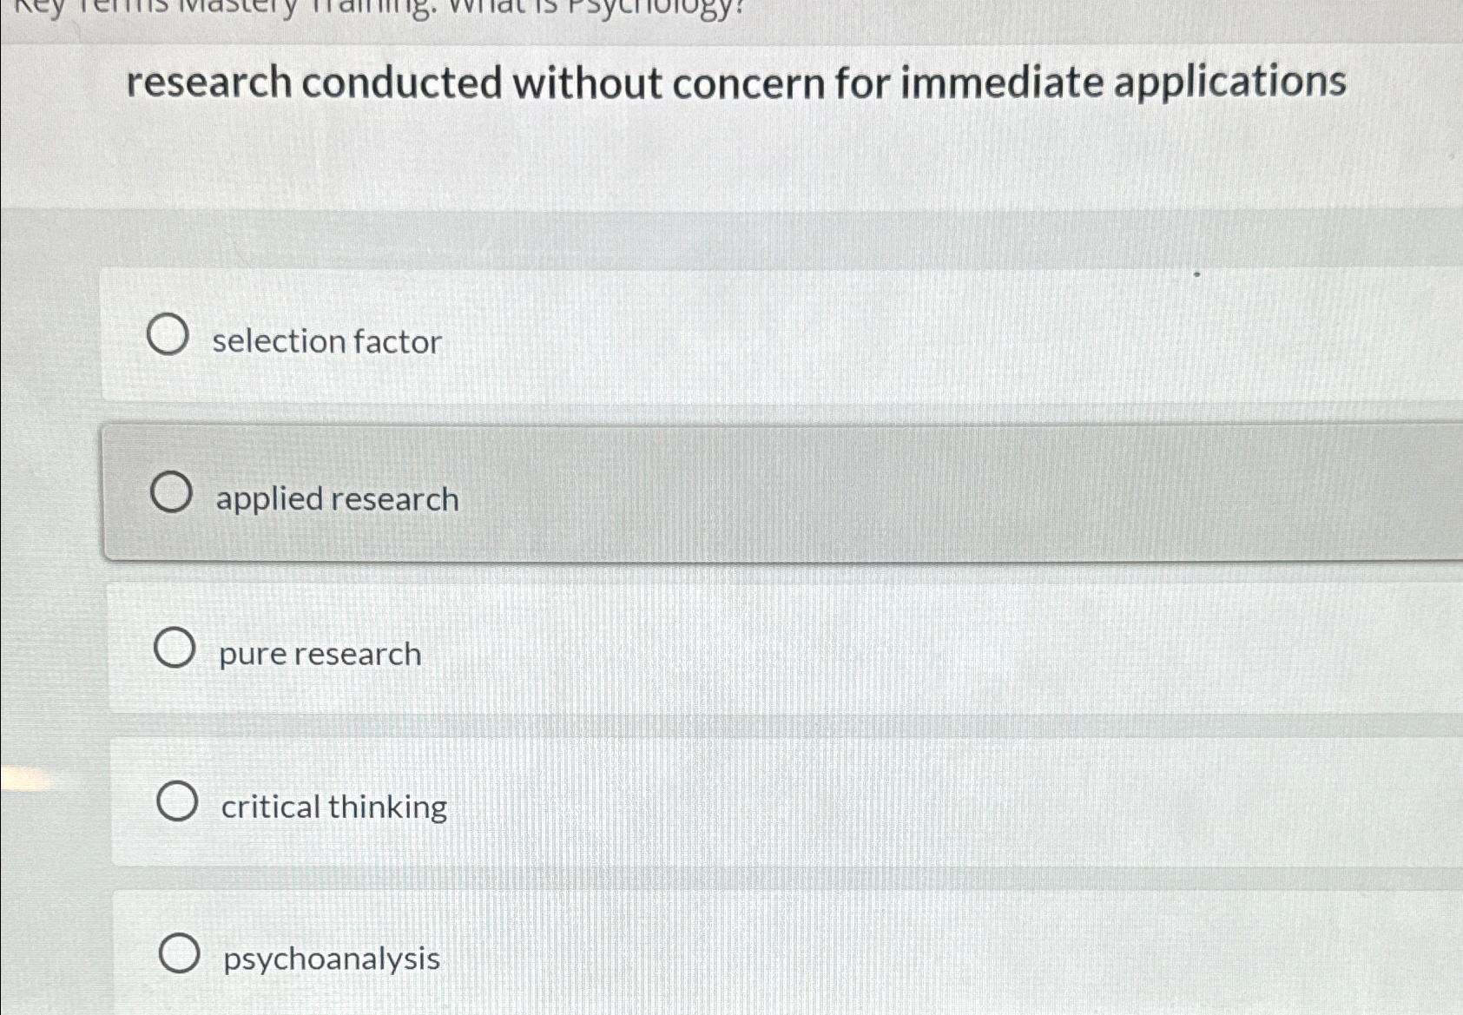Image resolution: width=1463 pixels, height=1015 pixels.
Task: Click the 'critical thinking' answer text
Action: coord(332,807)
